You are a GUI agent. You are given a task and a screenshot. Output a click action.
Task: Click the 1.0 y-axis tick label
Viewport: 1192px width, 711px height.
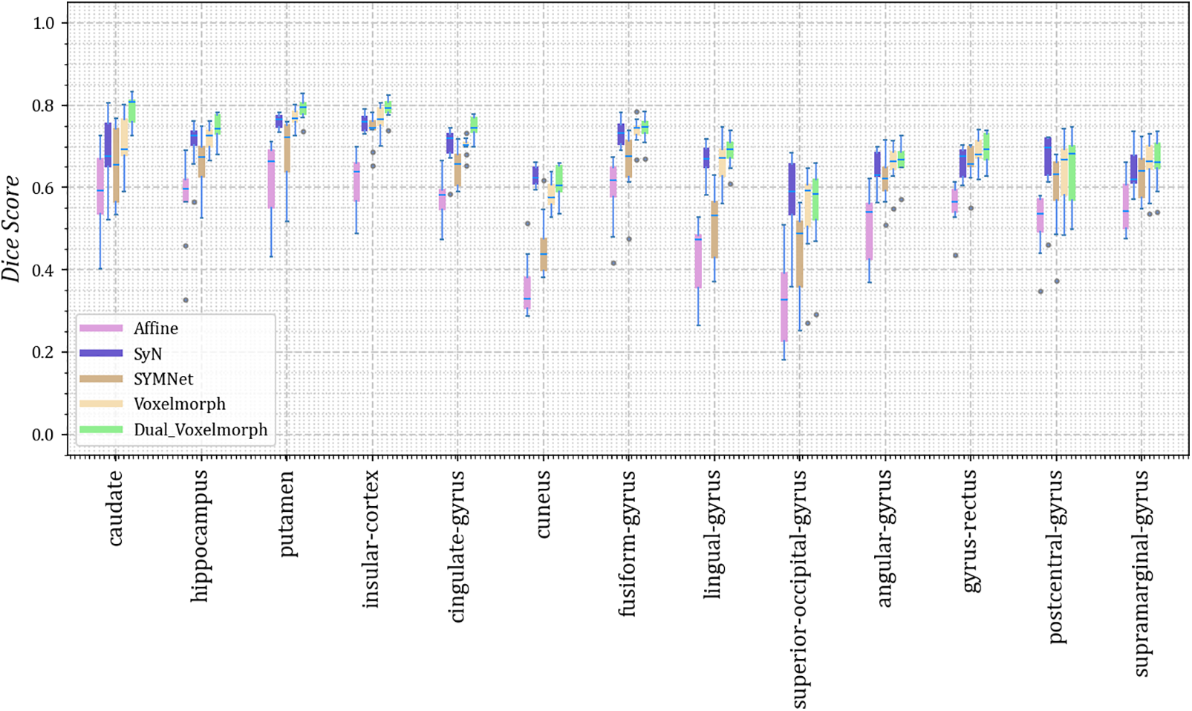point(44,23)
